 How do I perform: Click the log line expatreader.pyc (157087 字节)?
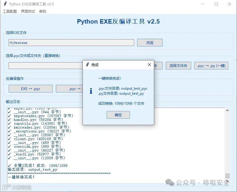point(41,116)
